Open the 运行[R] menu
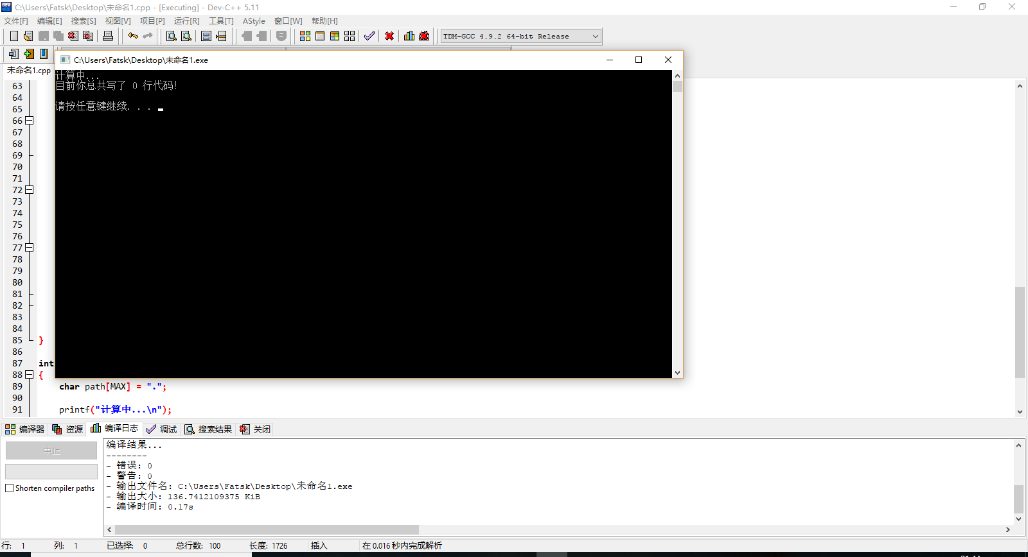The height and width of the screenshot is (557, 1028). (186, 21)
